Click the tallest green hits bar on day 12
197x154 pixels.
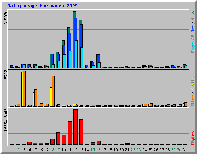tap(75, 15)
